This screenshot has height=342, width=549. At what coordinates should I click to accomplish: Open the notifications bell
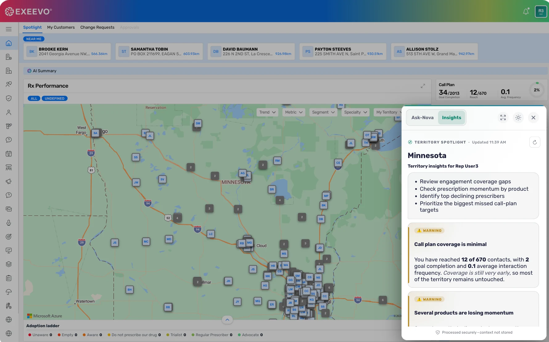pos(526,11)
